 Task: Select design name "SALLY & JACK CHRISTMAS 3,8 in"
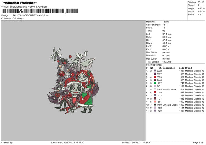point(30,15)
